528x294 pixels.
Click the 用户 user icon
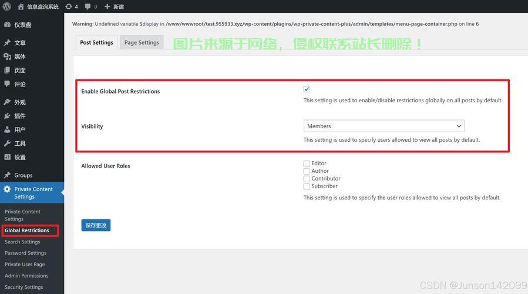(7, 129)
